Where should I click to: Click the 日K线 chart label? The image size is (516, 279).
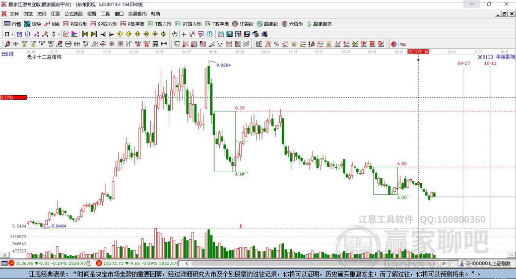click(x=7, y=54)
